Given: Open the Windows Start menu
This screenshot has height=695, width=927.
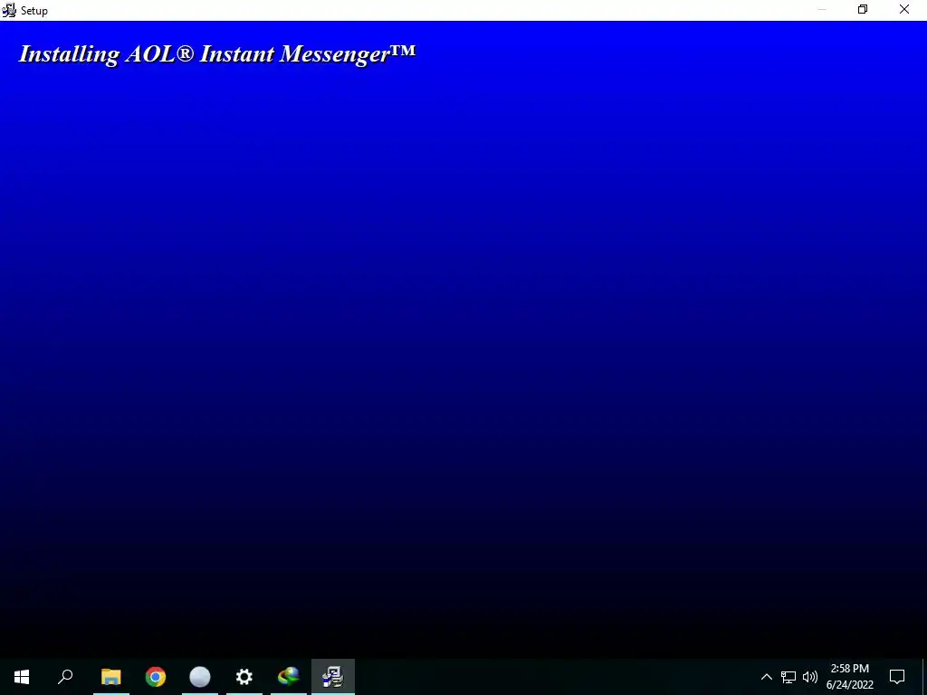Looking at the screenshot, I should pos(22,677).
